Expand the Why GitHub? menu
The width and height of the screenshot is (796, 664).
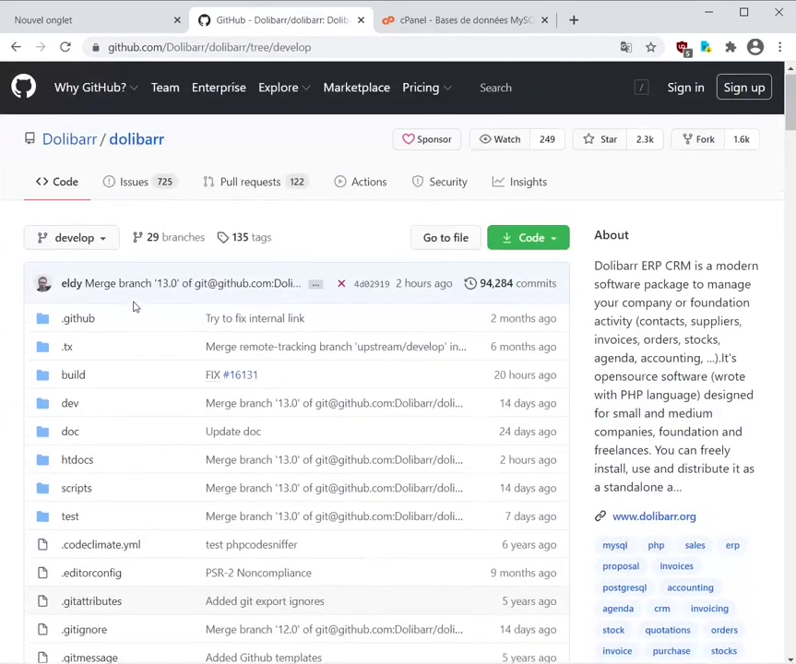point(95,88)
